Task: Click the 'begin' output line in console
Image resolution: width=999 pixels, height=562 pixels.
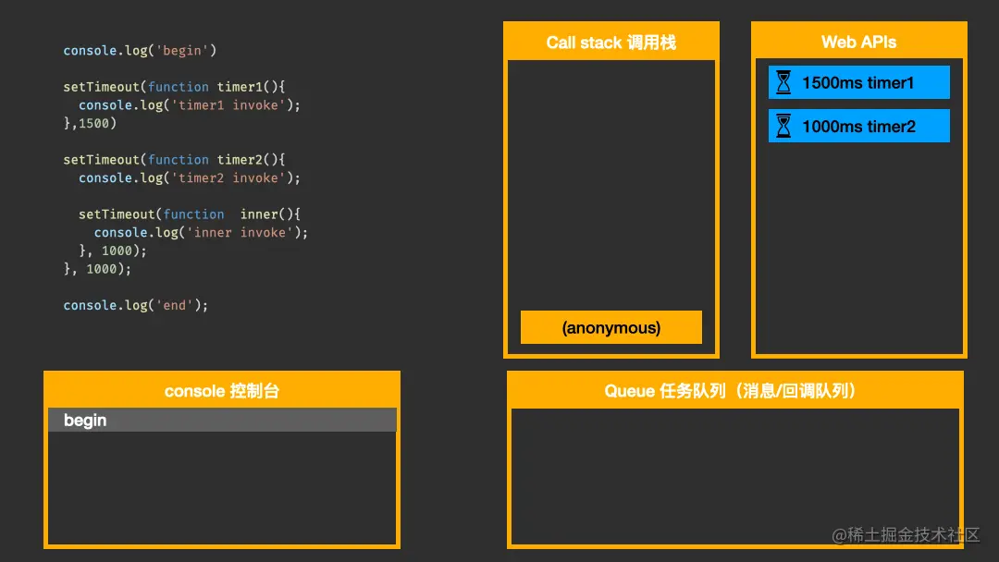Action: (x=85, y=420)
